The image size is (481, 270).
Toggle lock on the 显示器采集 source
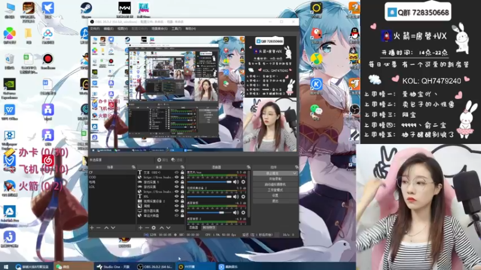[x=182, y=211]
